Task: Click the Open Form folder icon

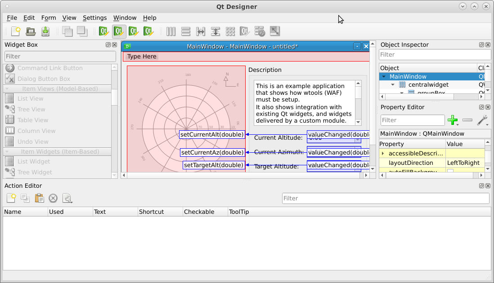Action: 31,31
